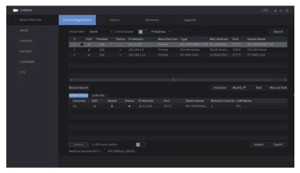Check the box for the 10.1.1.101 row
This screenshot has width=300, height=173.
point(82,44)
